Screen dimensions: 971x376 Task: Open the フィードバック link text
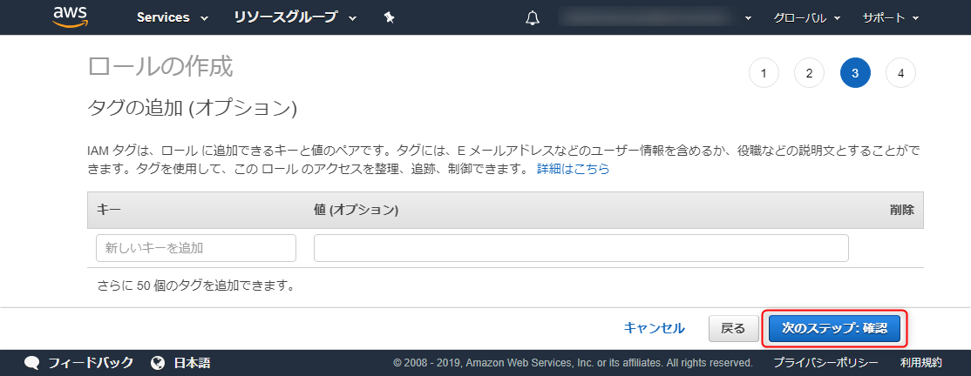(x=91, y=363)
